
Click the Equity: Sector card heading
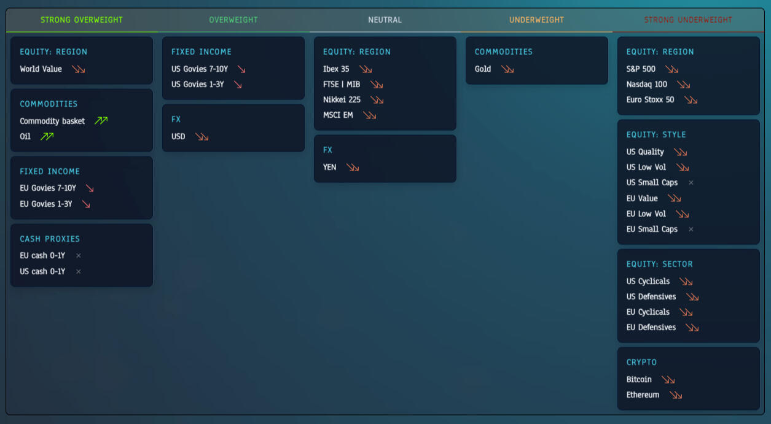pyautogui.click(x=659, y=264)
